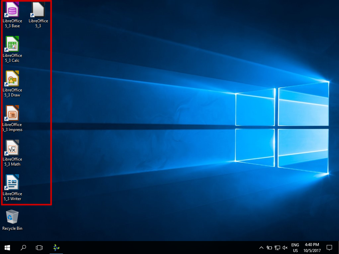Viewport: 339px width, 254px height.
Task: Open the Action Center
Action: tap(329, 247)
